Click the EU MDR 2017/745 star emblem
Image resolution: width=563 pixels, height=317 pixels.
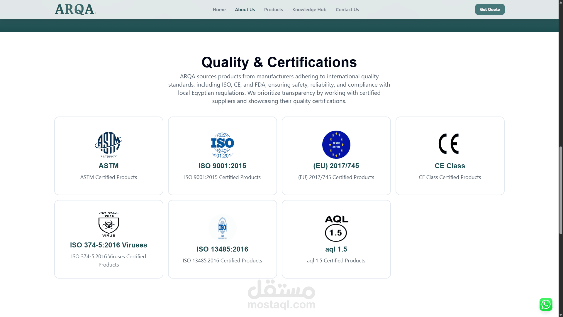pos(336,144)
